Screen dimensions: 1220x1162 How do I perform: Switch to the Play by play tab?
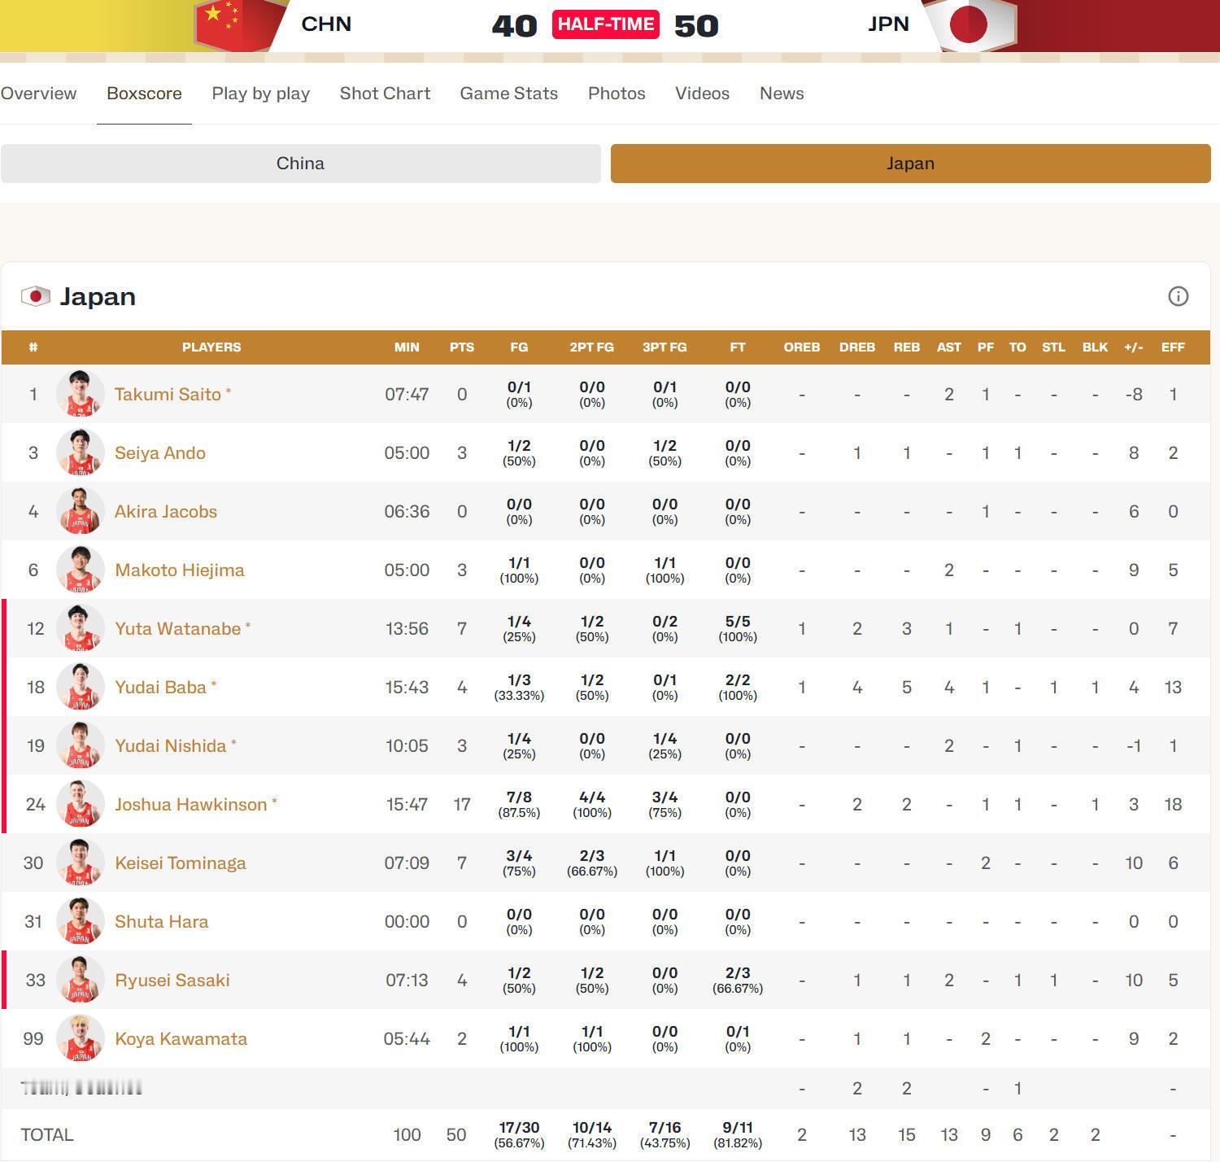[260, 94]
